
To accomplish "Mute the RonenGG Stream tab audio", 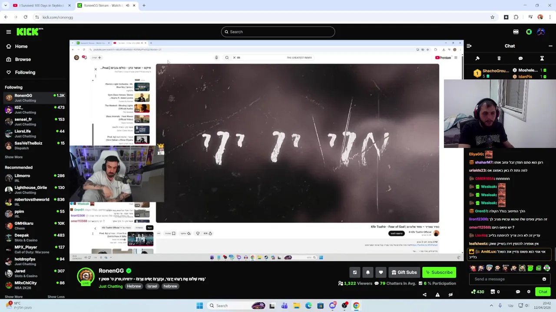I will coord(127,6).
